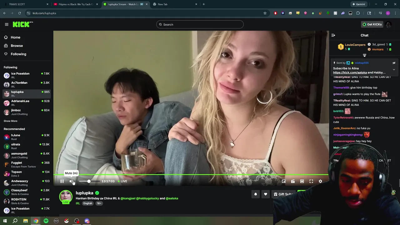Expand following list with Show More
This screenshot has height=225, width=400.
(x=11, y=121)
